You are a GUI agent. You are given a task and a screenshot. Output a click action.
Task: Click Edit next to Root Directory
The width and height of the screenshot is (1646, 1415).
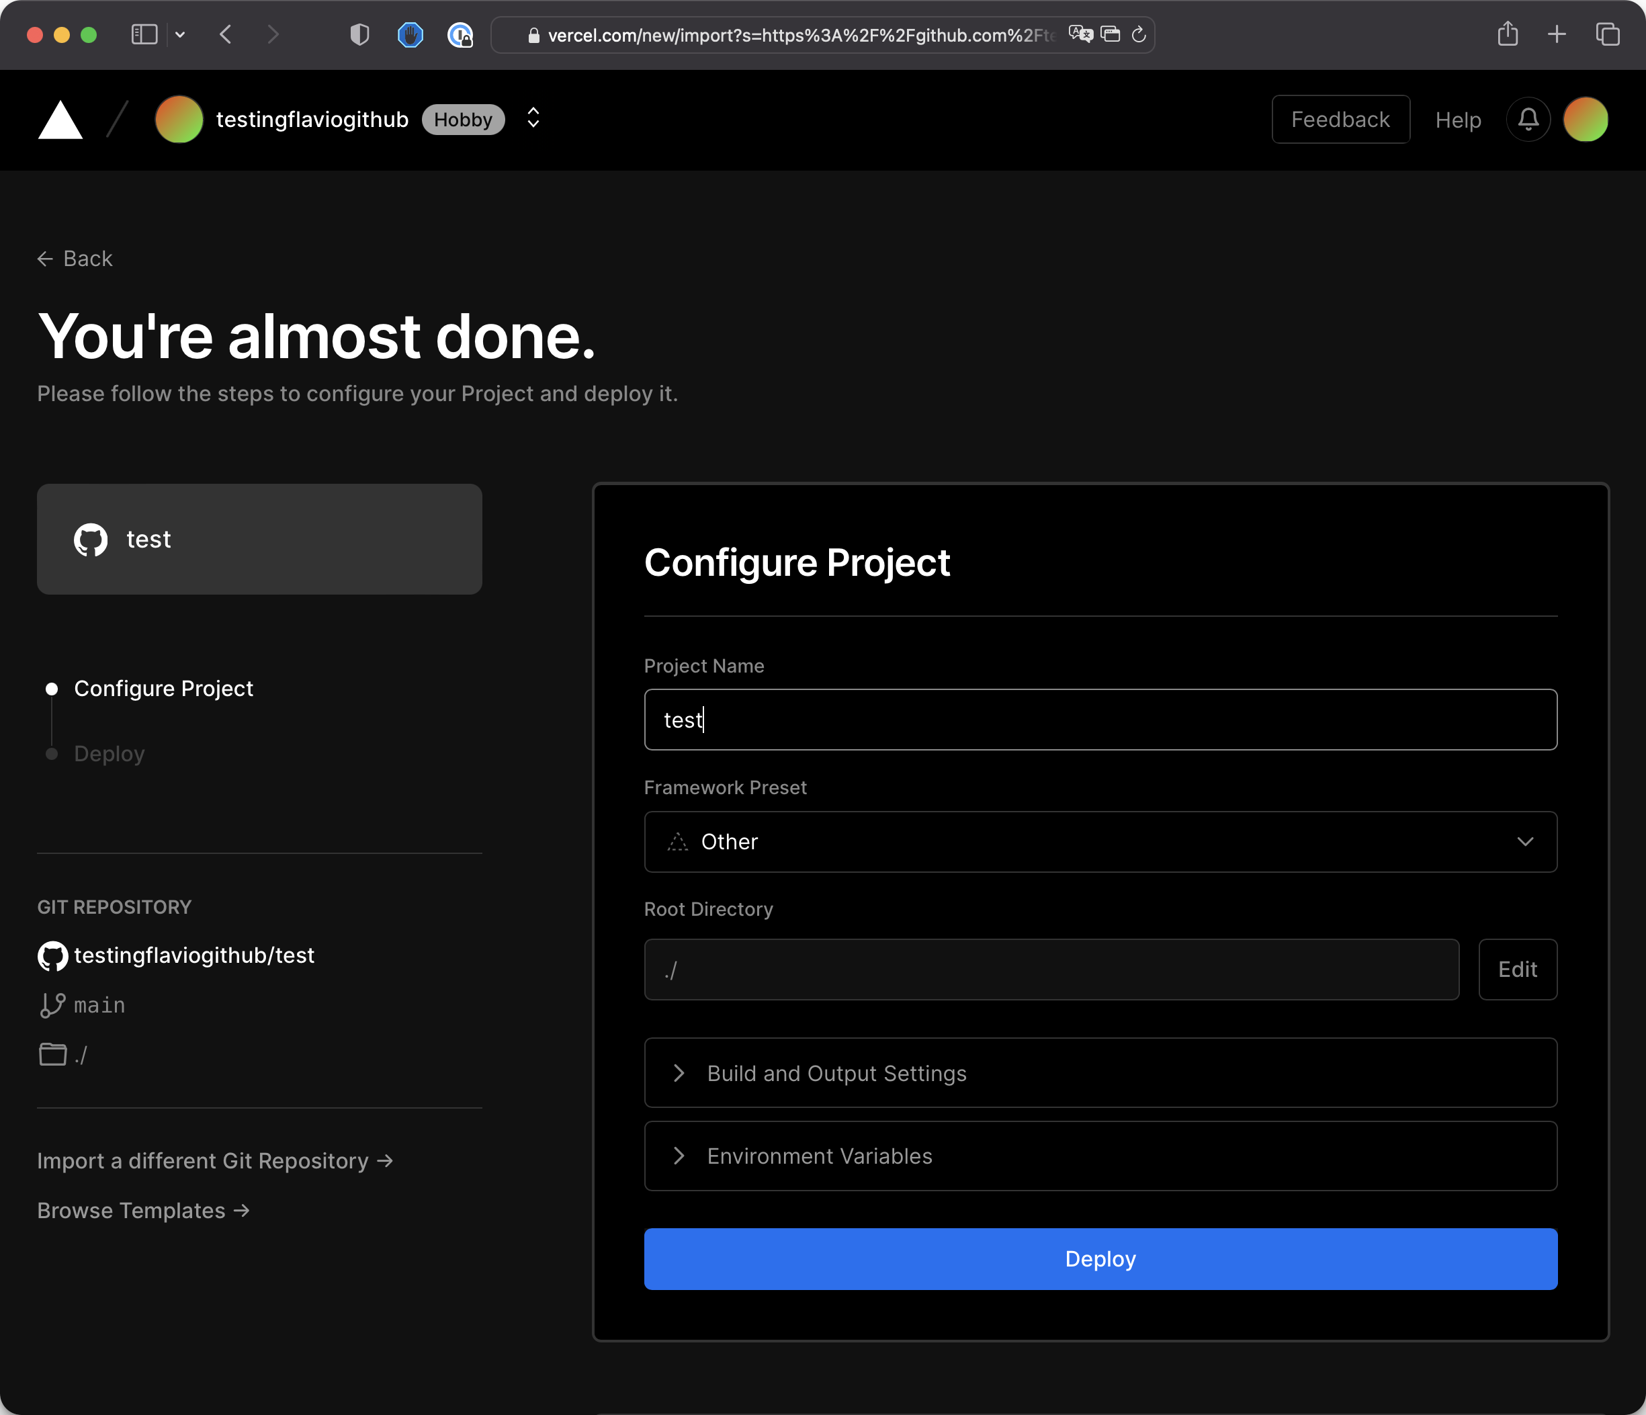[x=1516, y=970]
